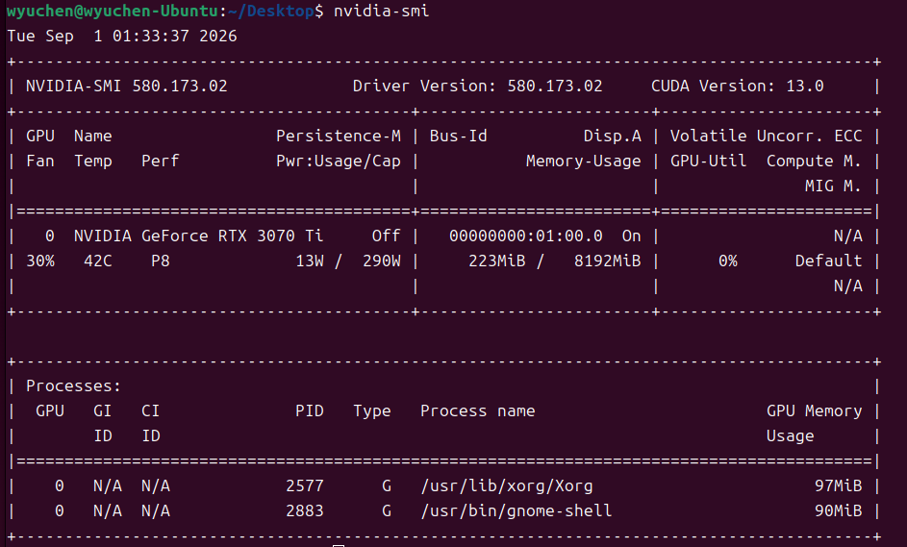This screenshot has width=907, height=547.
Task: Click the G type for gnome-shell row
Action: pyautogui.click(x=387, y=511)
